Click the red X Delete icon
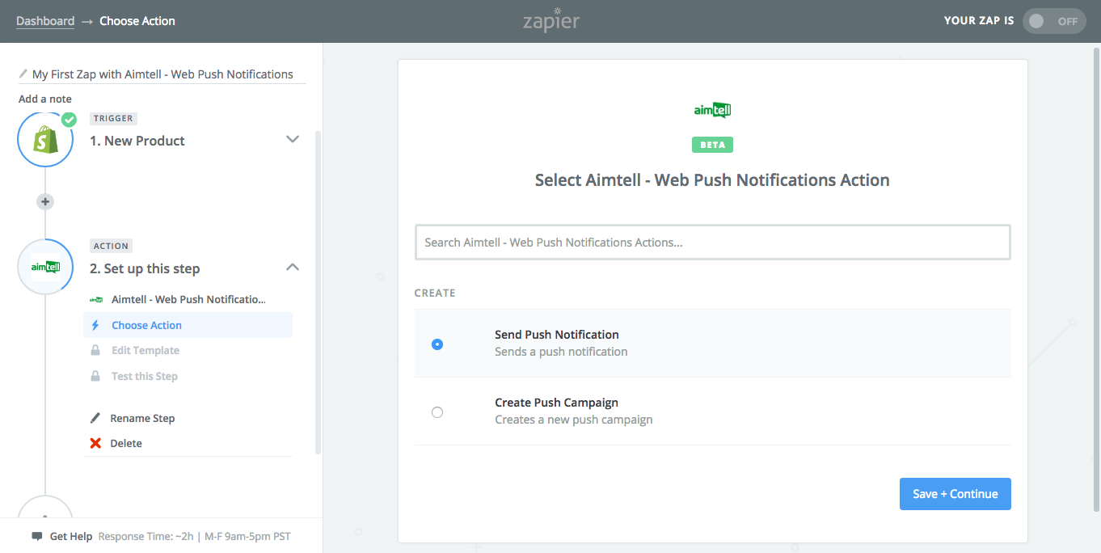This screenshot has height=553, width=1101. 95,443
